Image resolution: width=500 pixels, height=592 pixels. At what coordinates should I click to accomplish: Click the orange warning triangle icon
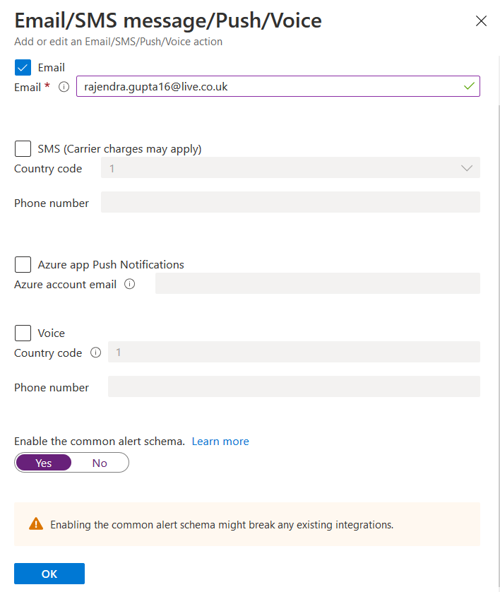[x=36, y=524]
